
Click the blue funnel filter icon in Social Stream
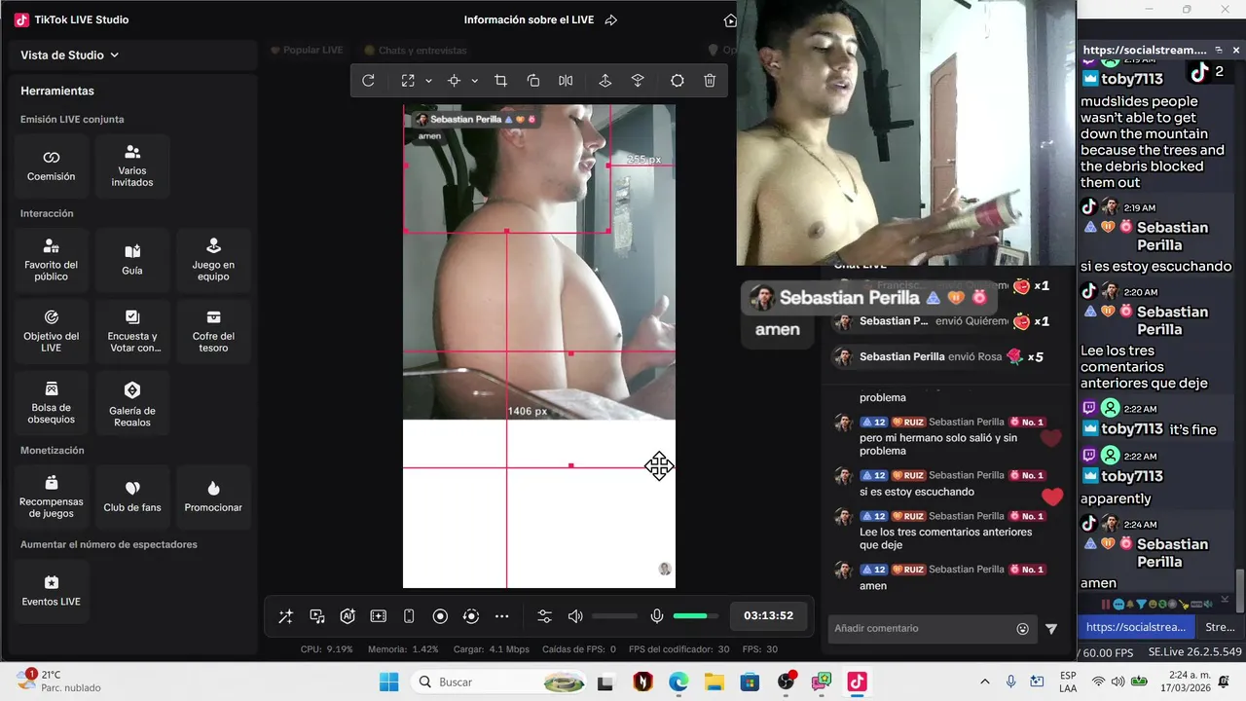[1141, 605]
